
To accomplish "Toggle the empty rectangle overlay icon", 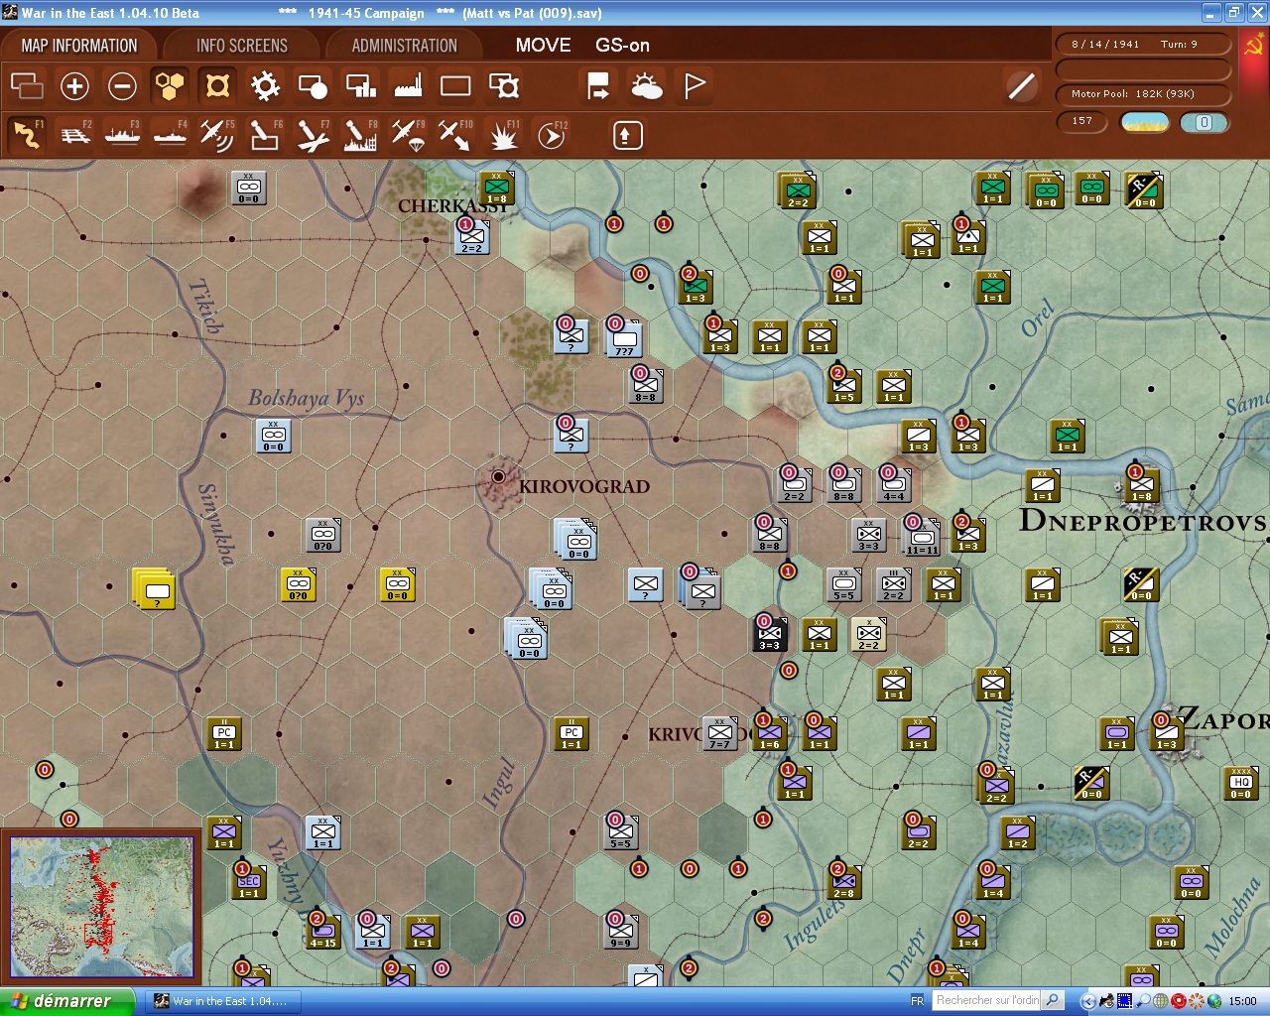I will coord(455,86).
